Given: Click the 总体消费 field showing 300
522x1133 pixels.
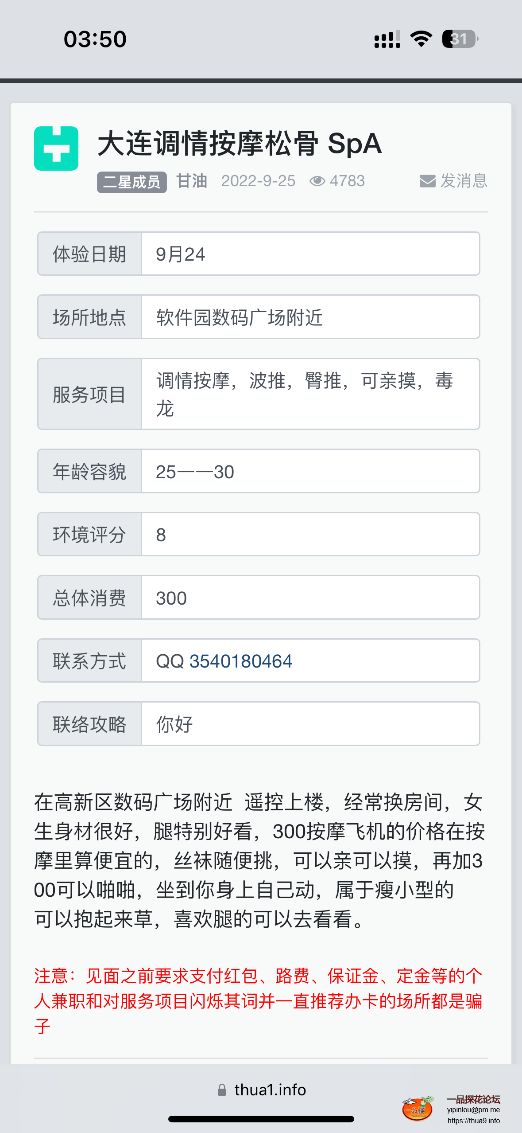Looking at the screenshot, I should point(310,598).
